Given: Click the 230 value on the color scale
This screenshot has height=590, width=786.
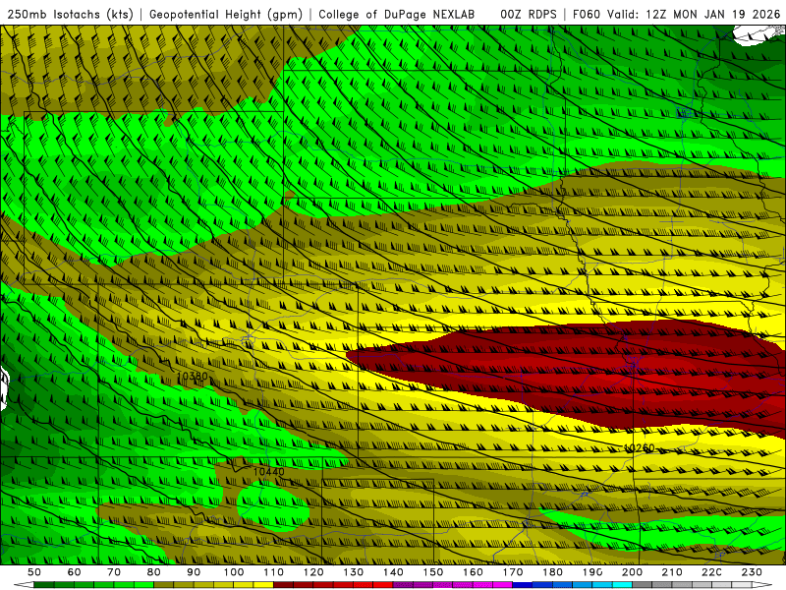Looking at the screenshot, I should coord(752,572).
